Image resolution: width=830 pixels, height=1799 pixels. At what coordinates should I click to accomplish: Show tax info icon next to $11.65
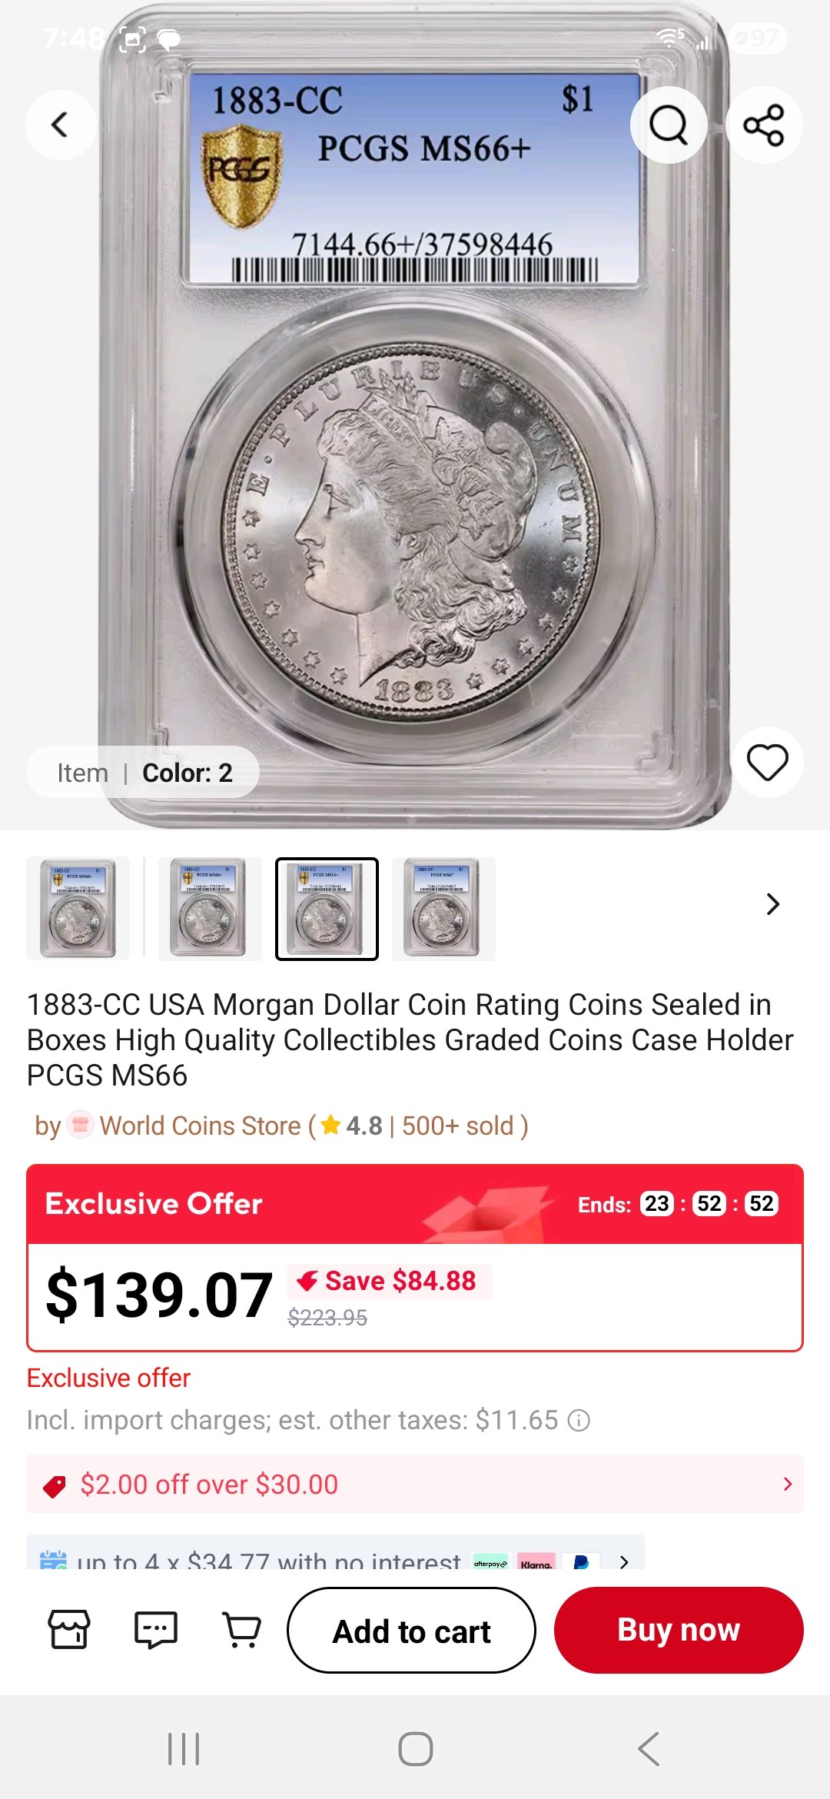(x=579, y=1420)
